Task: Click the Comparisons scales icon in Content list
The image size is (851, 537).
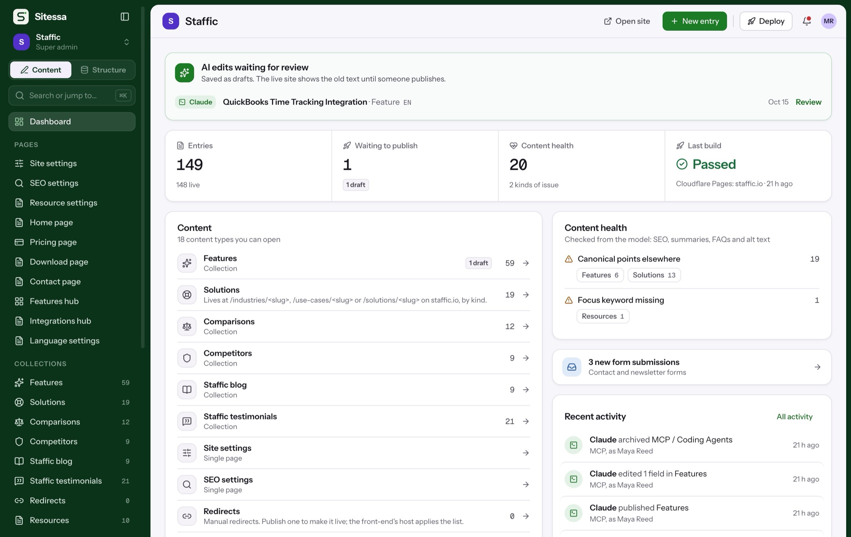Action: pos(187,326)
